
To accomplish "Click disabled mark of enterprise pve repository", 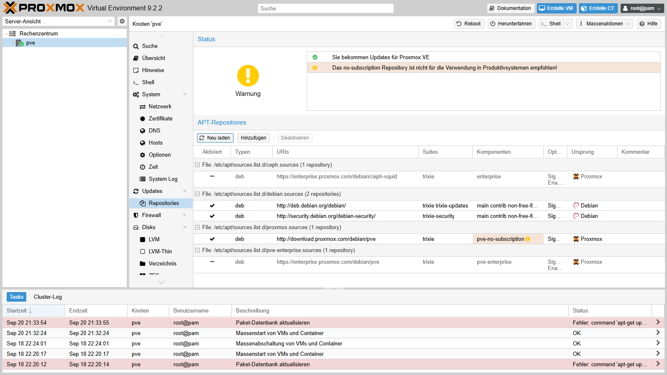I will 212,262.
